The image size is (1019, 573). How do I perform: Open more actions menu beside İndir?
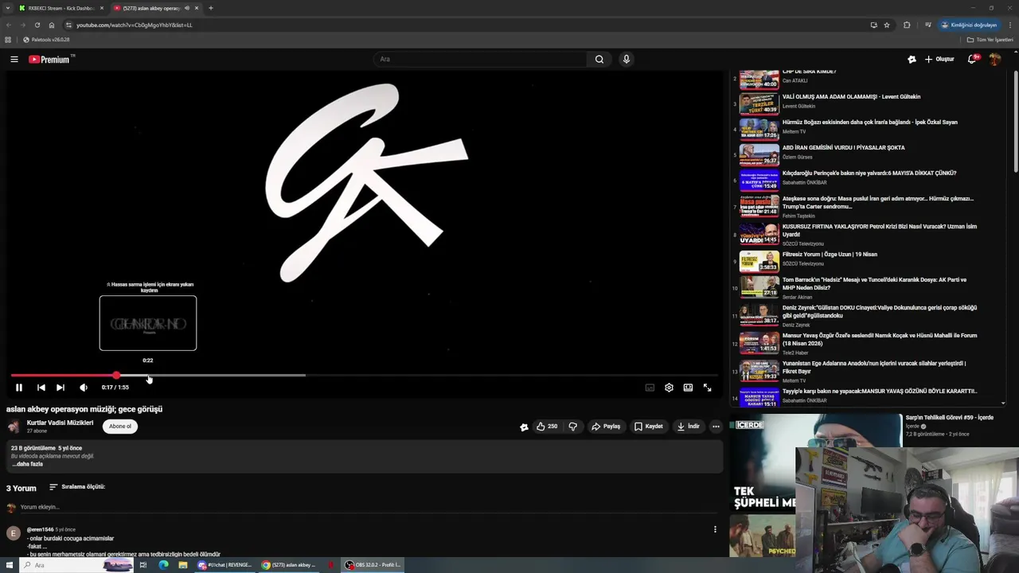(716, 427)
